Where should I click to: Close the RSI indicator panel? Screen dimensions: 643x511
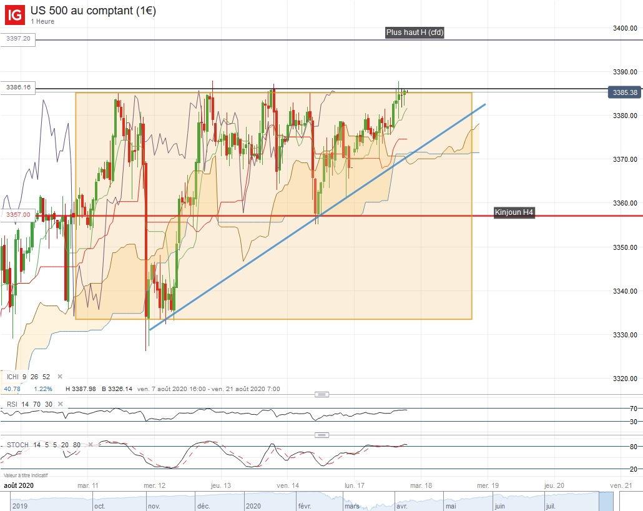(x=61, y=404)
